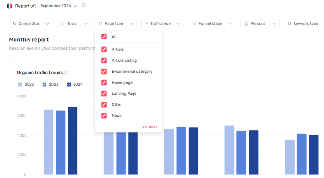Viewport: 324px width, 178px height.
Task: Toggle the 2022 series checkbox
Action: tap(20, 84)
